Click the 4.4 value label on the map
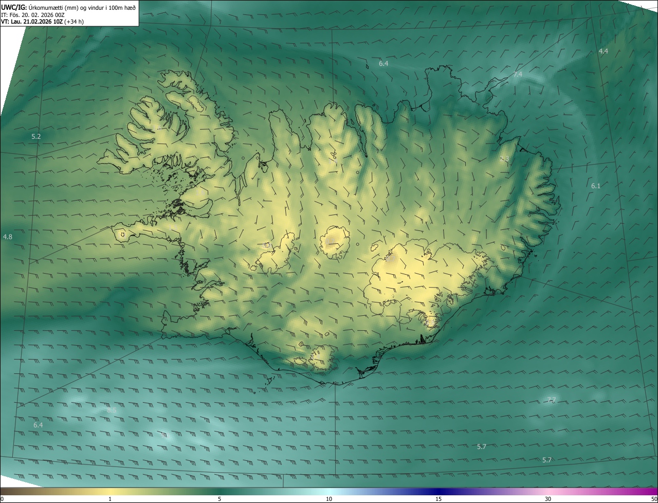The image size is (658, 503). (x=604, y=51)
